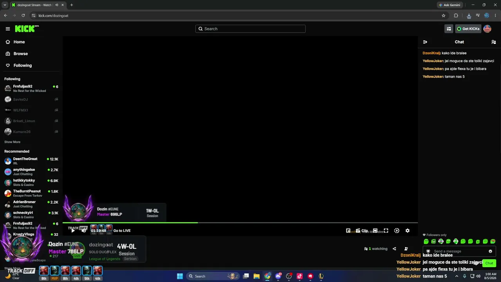Open offline channel Kumare26
This screenshot has width=501, height=282.
[31, 132]
